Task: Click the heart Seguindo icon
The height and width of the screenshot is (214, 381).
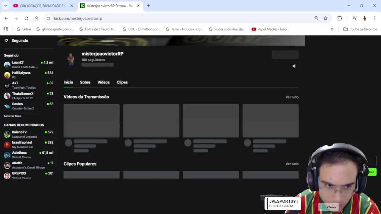Action: tap(6, 40)
